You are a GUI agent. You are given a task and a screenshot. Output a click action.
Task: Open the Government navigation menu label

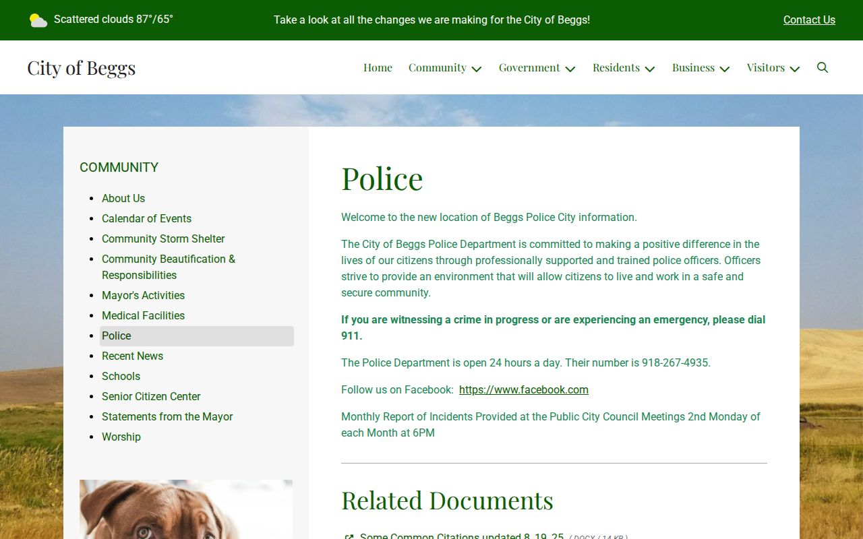(529, 67)
